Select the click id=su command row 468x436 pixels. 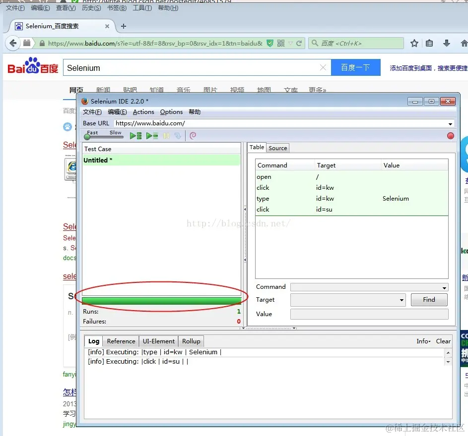351,210
